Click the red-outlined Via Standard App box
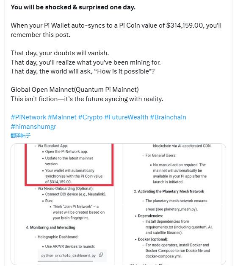 [x=69, y=164]
